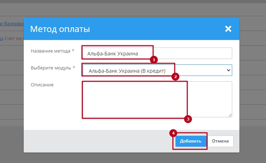Click the red asterisk after Выберите модуль
Image resolution: width=266 pixels, height=163 pixels.
point(74,68)
